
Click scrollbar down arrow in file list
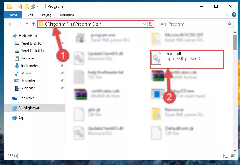235,150
